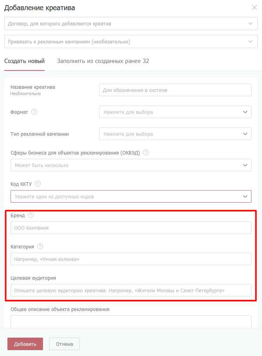Click the help icon next to Бренд
The image size is (262, 356).
coord(31,215)
